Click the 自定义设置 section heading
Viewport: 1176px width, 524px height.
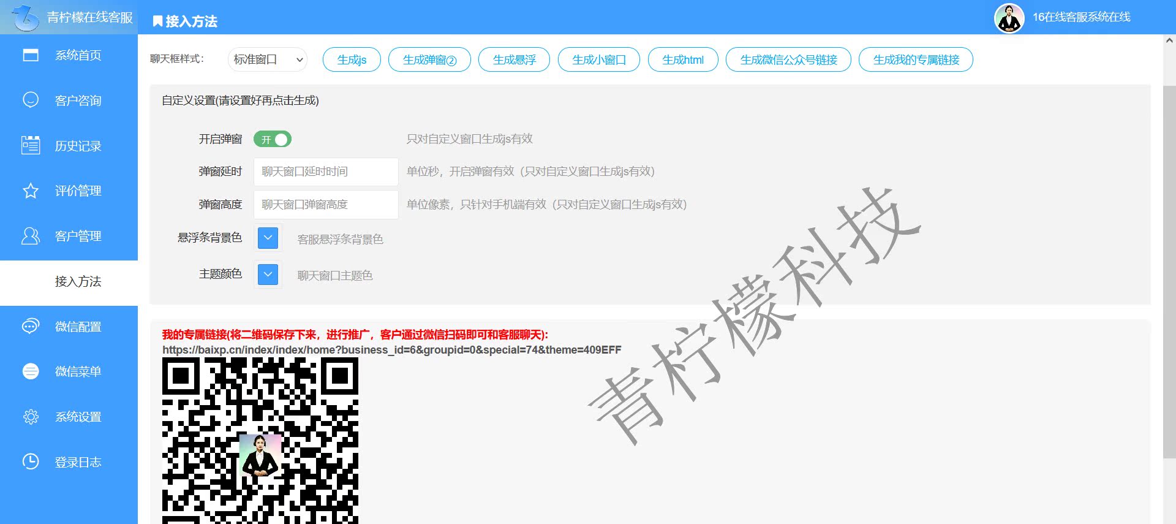click(240, 101)
